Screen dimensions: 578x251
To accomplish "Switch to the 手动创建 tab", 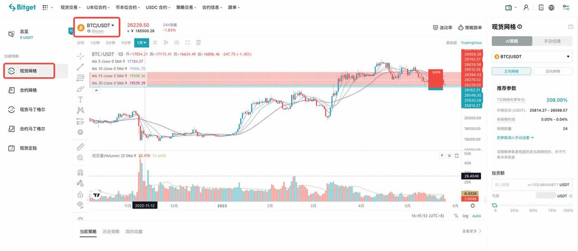I will point(552,41).
